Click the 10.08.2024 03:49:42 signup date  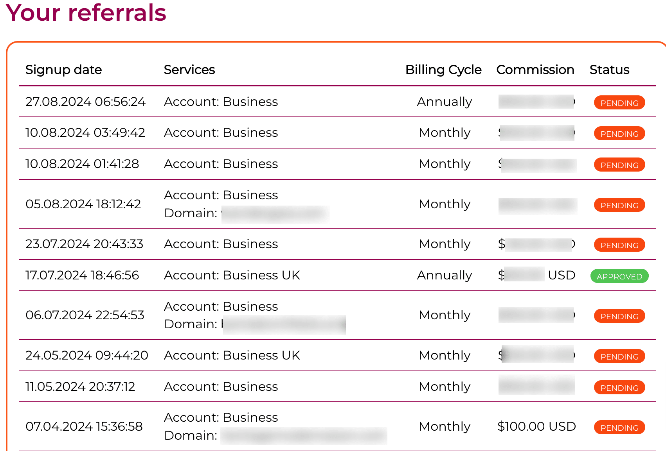tap(85, 132)
